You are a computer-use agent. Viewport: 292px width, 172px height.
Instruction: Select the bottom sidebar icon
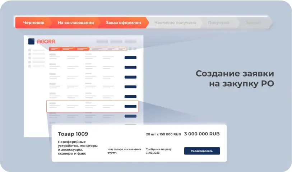click(x=30, y=66)
